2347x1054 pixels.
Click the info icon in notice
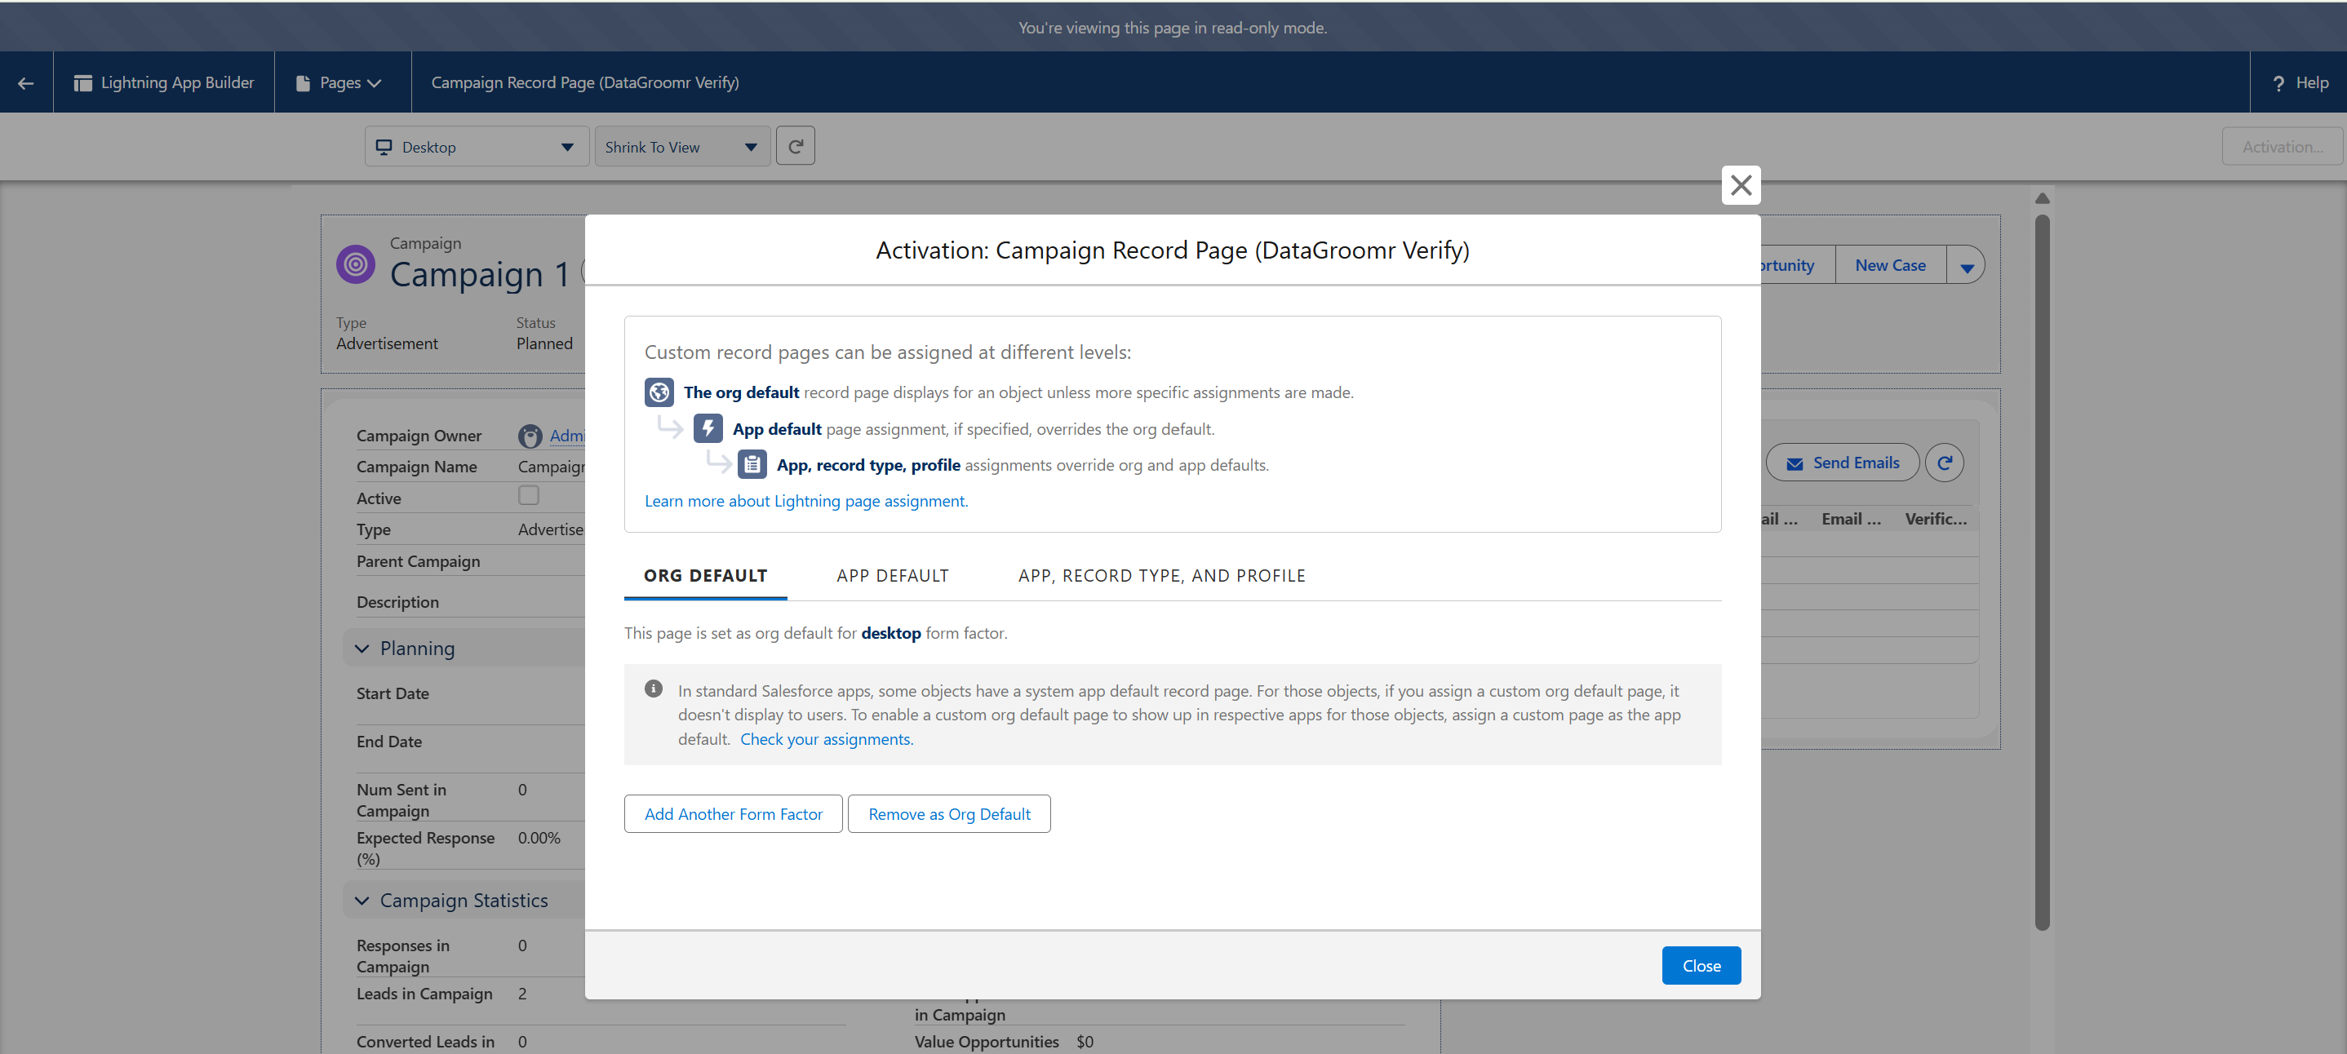click(654, 689)
